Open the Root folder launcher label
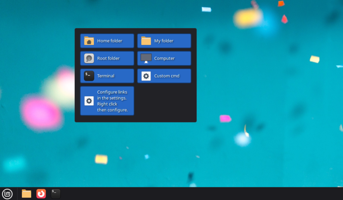Image resolution: width=343 pixels, height=200 pixels. click(108, 58)
